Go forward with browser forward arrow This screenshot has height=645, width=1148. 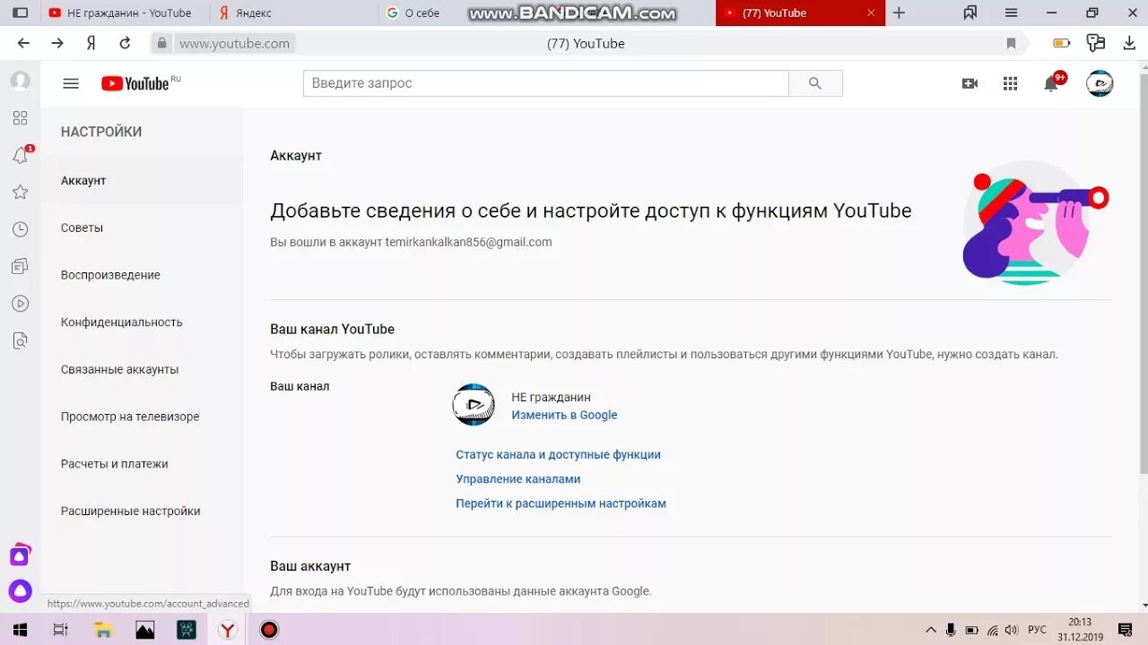click(57, 43)
